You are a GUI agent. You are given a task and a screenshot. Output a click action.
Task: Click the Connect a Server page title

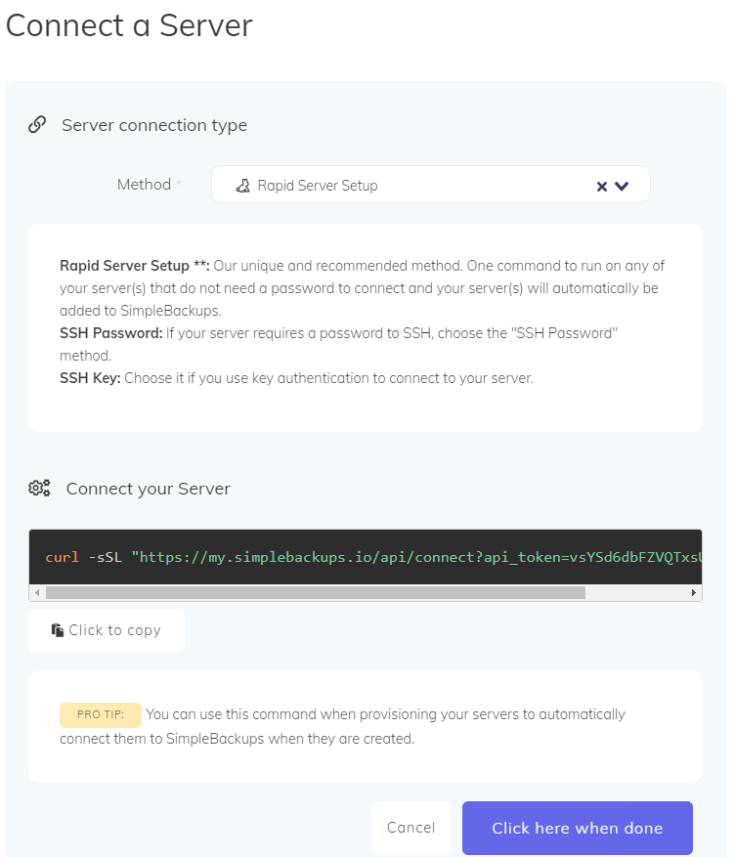tap(130, 25)
